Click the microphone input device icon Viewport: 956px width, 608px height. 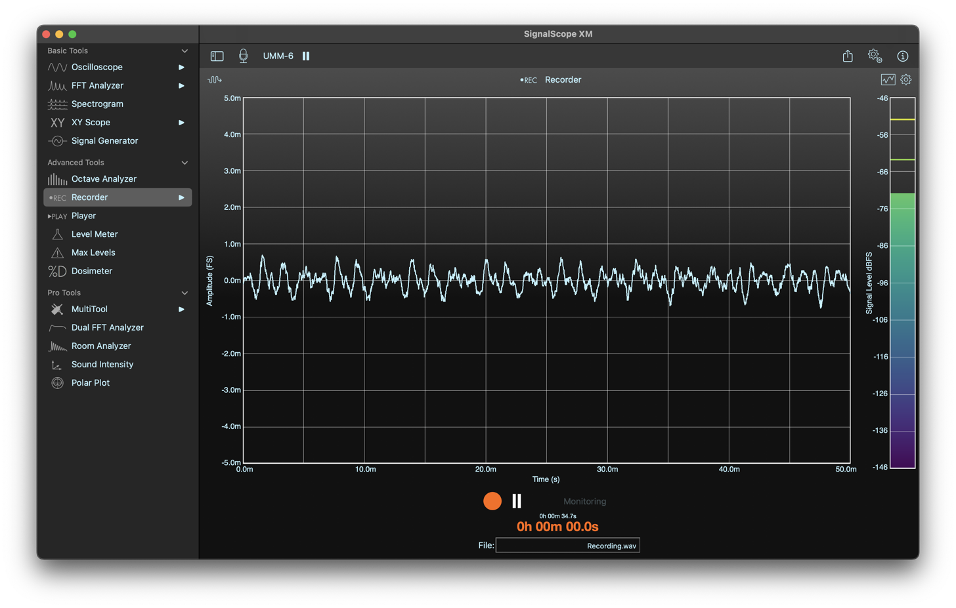click(243, 56)
